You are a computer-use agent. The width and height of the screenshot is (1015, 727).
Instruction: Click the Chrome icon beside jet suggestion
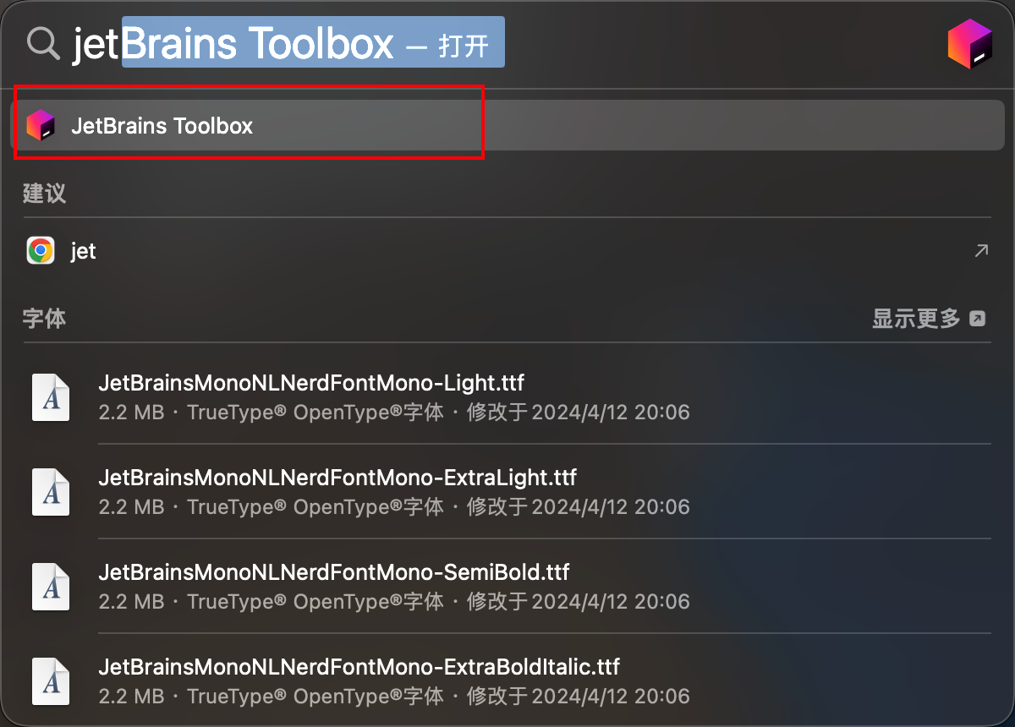41,251
